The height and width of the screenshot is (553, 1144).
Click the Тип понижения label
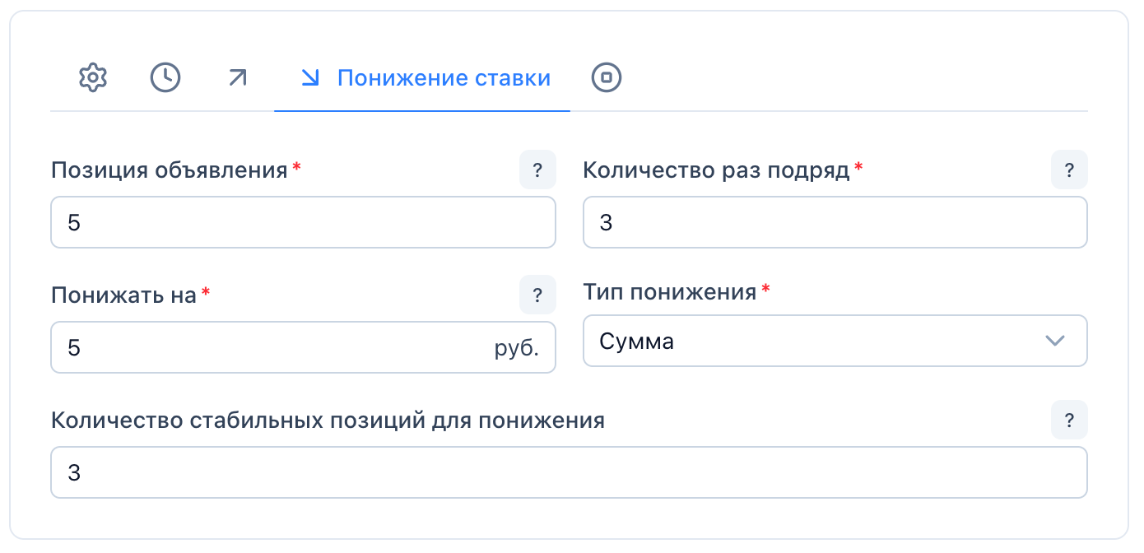coord(669,292)
